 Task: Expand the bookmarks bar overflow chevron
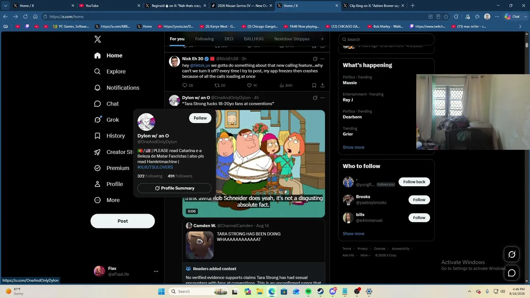click(x=520, y=26)
